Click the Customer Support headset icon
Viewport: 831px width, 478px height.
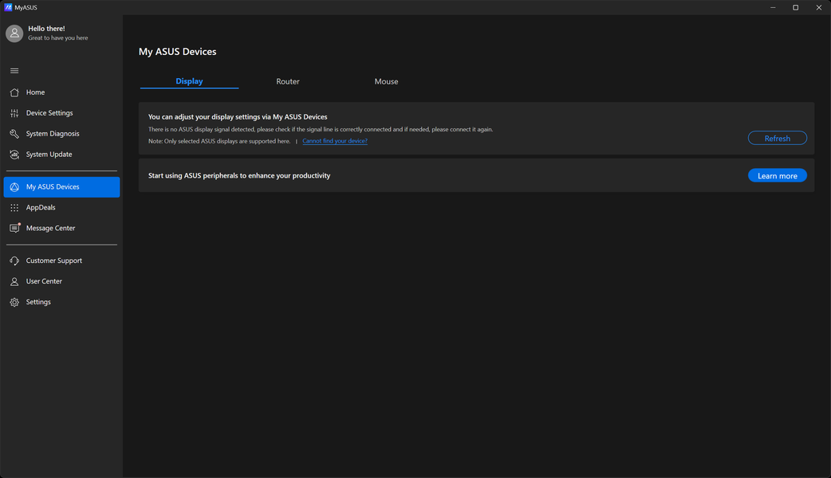14,261
